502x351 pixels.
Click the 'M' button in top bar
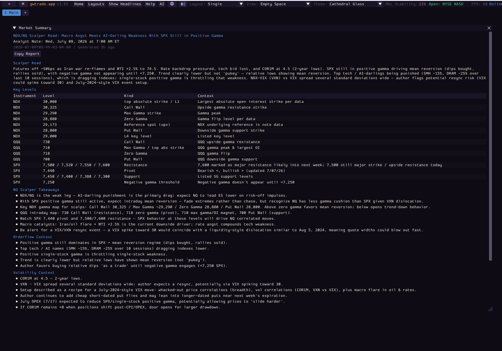coord(23,4)
